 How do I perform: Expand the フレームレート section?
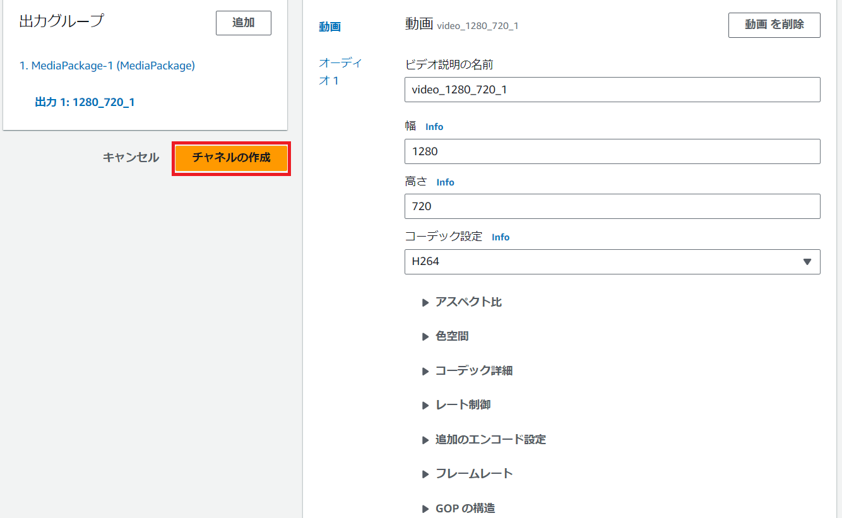click(467, 474)
